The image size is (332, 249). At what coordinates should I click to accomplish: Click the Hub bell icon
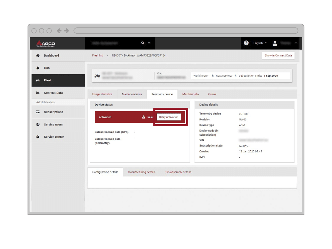pos(38,68)
